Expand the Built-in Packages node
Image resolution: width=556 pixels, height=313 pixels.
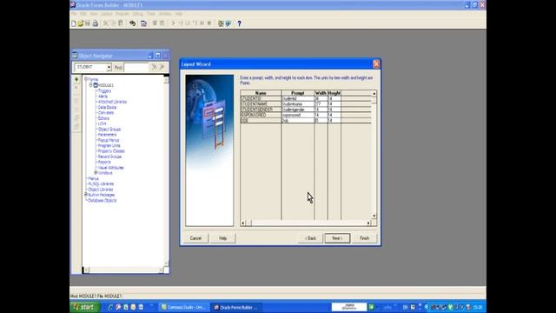click(x=86, y=195)
